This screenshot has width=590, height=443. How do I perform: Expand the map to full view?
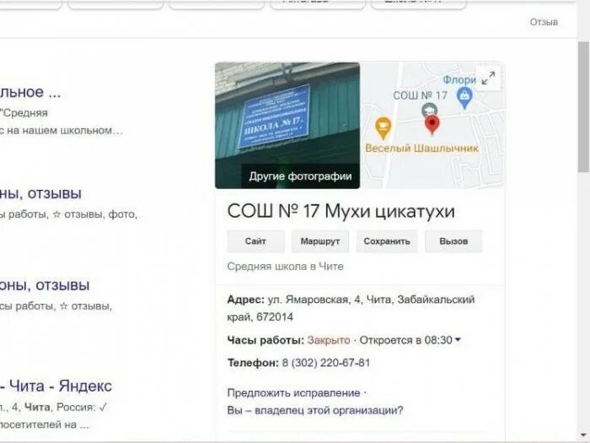click(488, 78)
